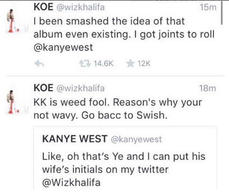Open the 14.6K retweet count

pos(103,64)
